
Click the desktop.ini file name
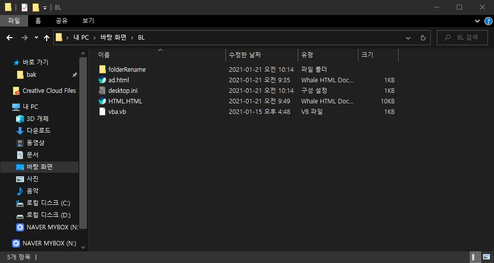tap(123, 91)
